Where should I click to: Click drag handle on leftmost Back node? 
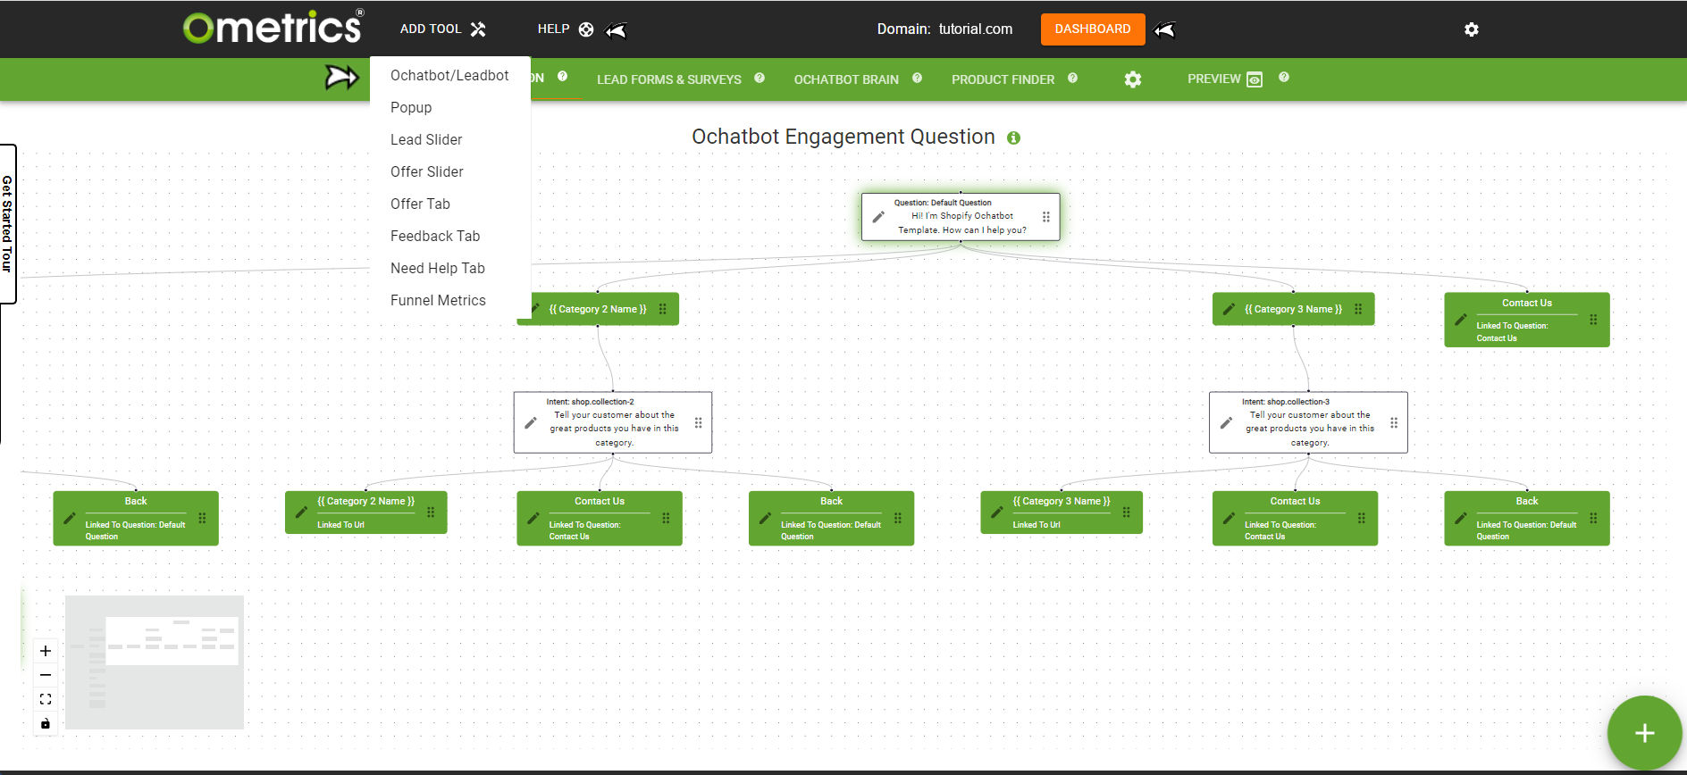202,518
